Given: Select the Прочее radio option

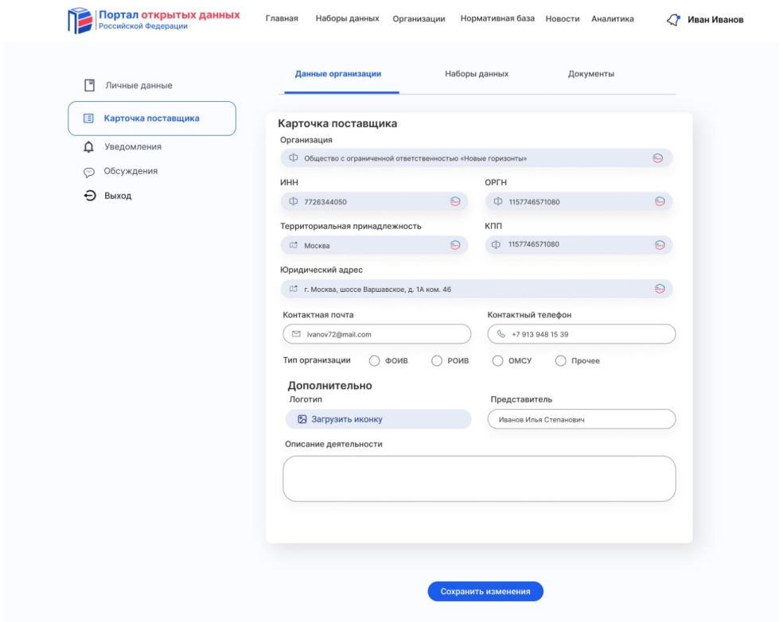Looking at the screenshot, I should click(x=560, y=361).
